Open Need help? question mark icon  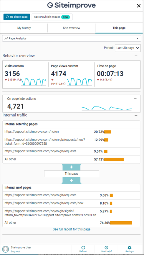[x=106, y=248]
